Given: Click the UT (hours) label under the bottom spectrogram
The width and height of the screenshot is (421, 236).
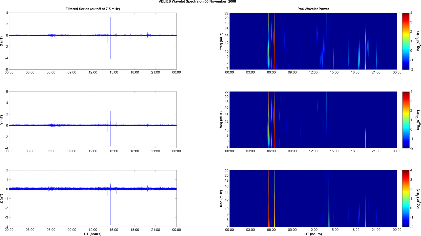Looking at the screenshot, I should click(x=313, y=234).
